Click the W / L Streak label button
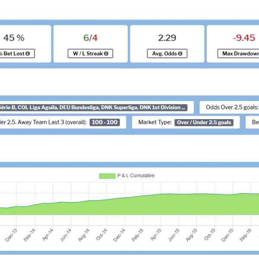 pyautogui.click(x=90, y=54)
